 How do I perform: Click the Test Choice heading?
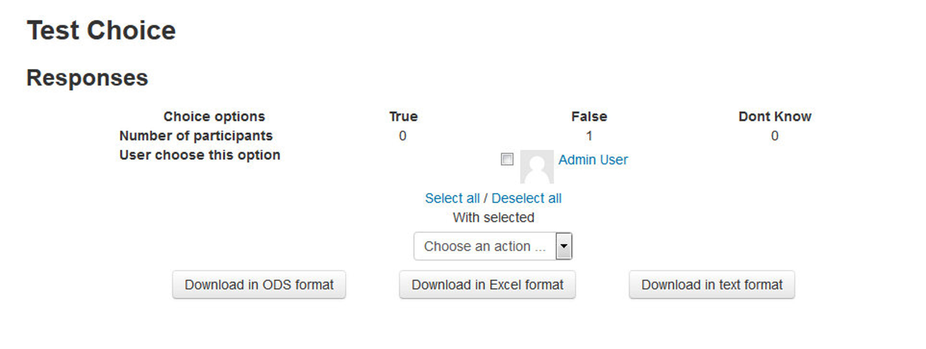(x=101, y=30)
